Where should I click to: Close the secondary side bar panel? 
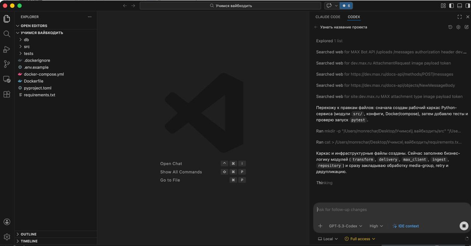(468, 17)
